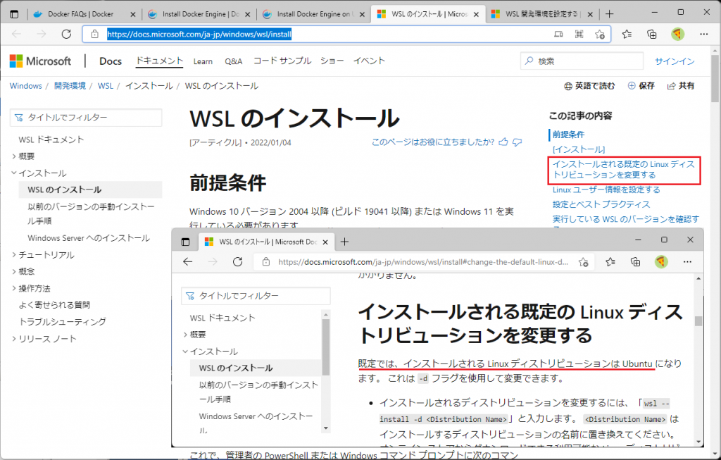
Task: Switch to Install Docker Engine on Ubuntu tab
Action: (x=315, y=14)
